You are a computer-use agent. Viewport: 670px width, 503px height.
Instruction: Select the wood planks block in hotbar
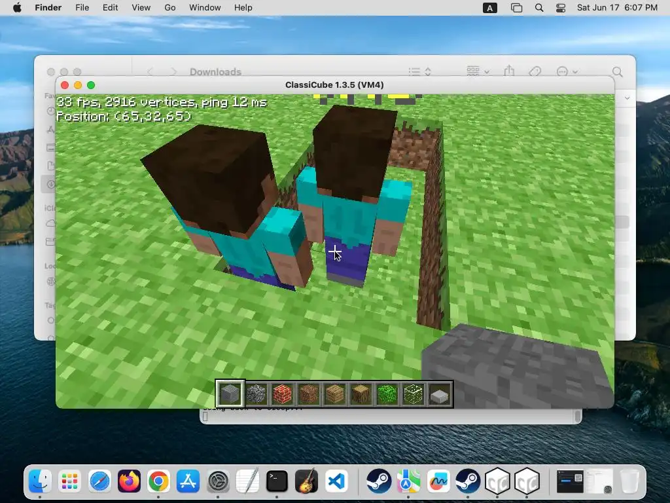pos(334,394)
